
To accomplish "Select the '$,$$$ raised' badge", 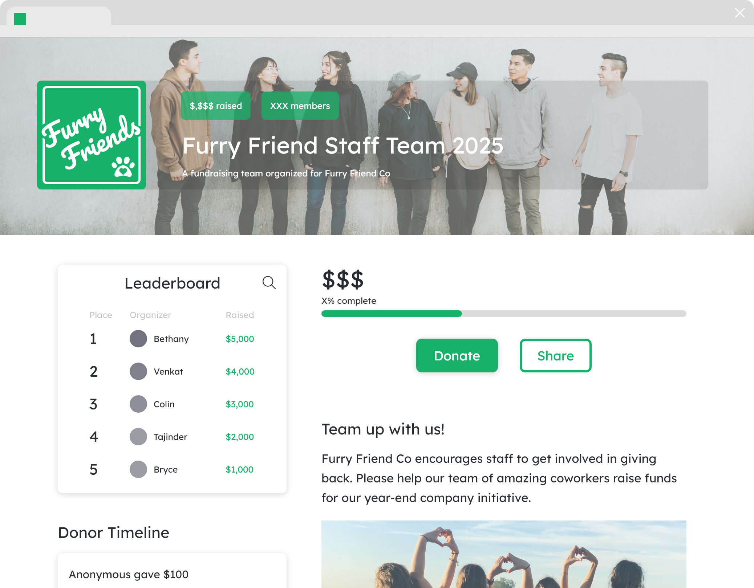I will (x=216, y=106).
